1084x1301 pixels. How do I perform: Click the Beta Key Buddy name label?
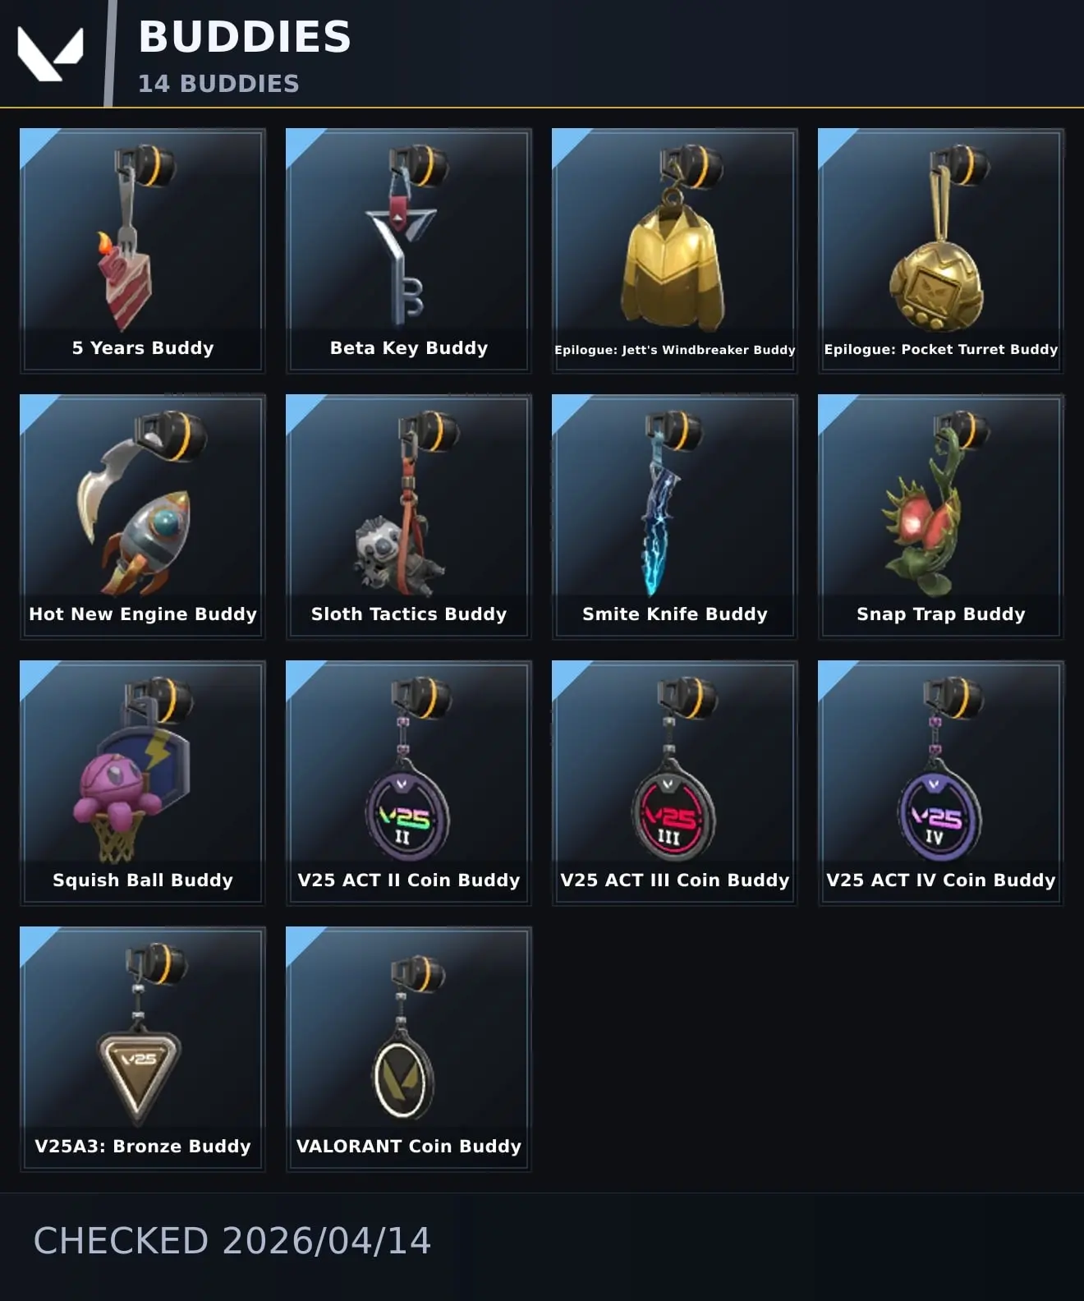409,348
